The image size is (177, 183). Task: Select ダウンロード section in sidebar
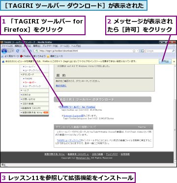tap(34, 74)
